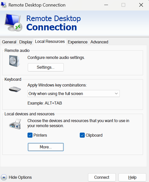Click the Hide Options arrow icon

[x=4, y=177]
